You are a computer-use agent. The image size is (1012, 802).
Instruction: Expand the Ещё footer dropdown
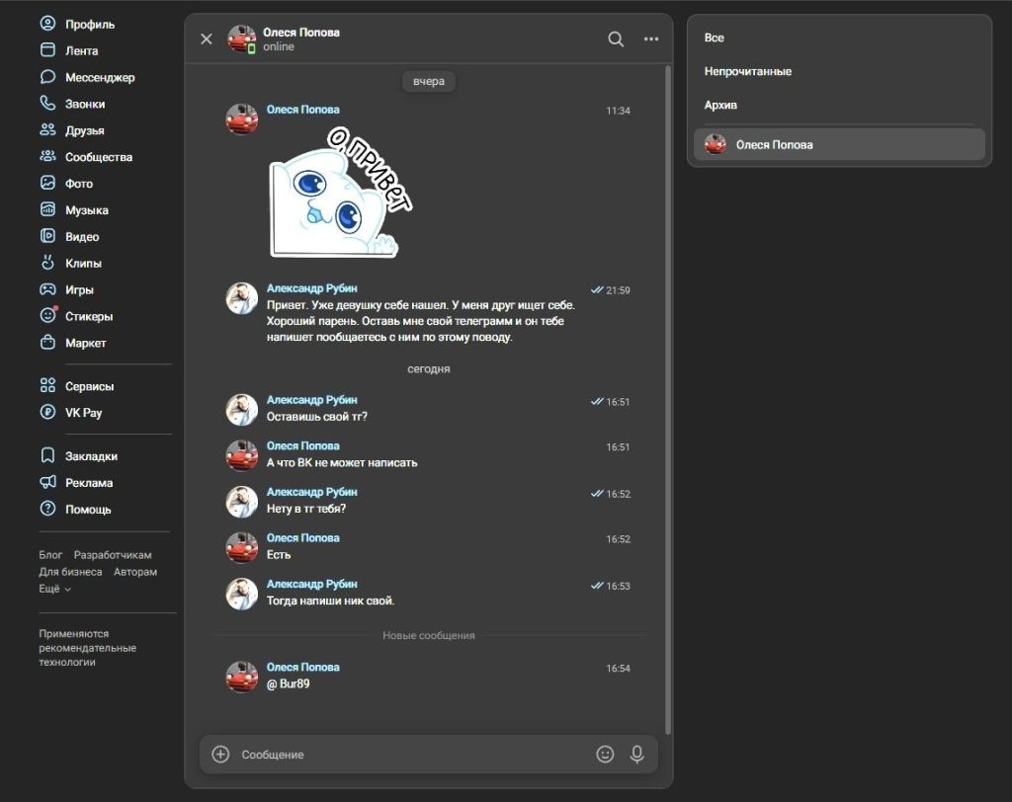[54, 589]
